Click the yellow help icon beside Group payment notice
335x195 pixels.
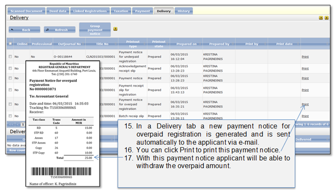(116, 29)
